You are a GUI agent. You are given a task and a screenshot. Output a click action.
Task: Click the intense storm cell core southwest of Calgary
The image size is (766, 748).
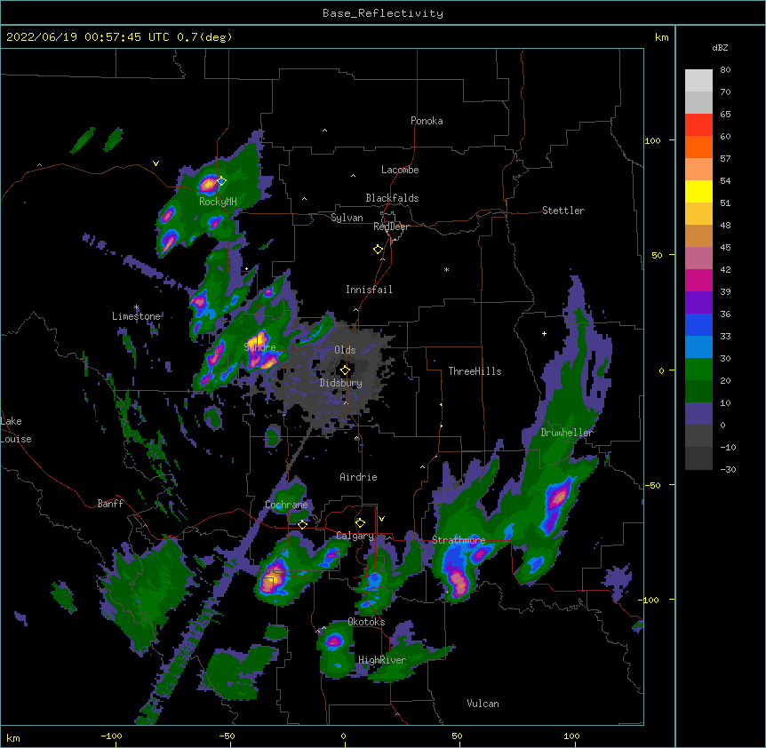[x=270, y=580]
